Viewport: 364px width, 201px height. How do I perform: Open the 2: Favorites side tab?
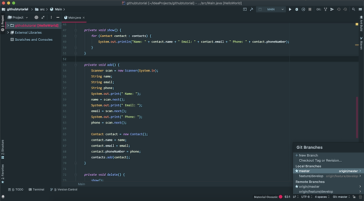pos(3,174)
